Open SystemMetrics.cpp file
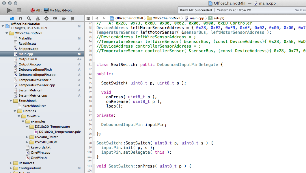 pos(33,95)
